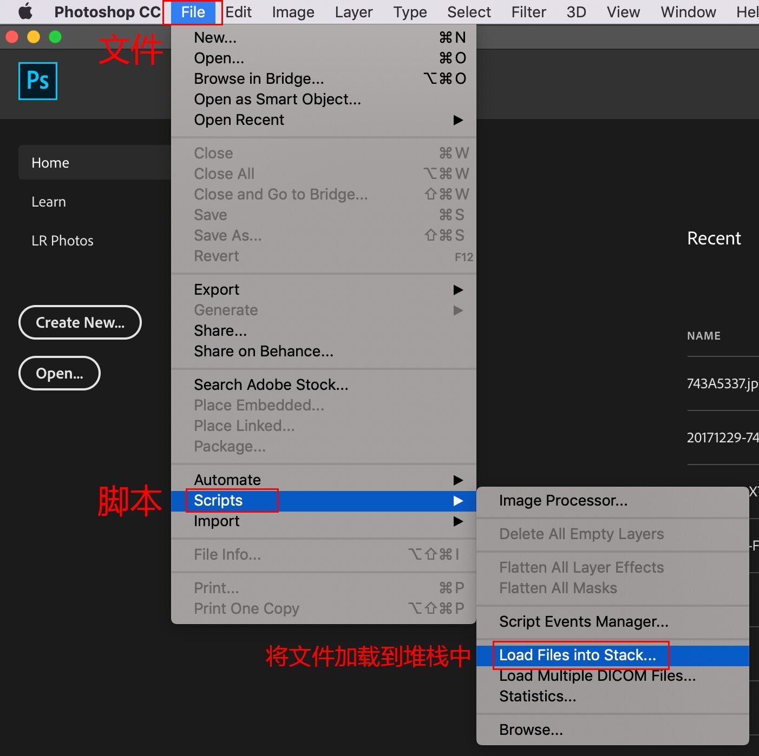Expand the Import submenu
Screen dimensions: 759x756
click(x=324, y=521)
